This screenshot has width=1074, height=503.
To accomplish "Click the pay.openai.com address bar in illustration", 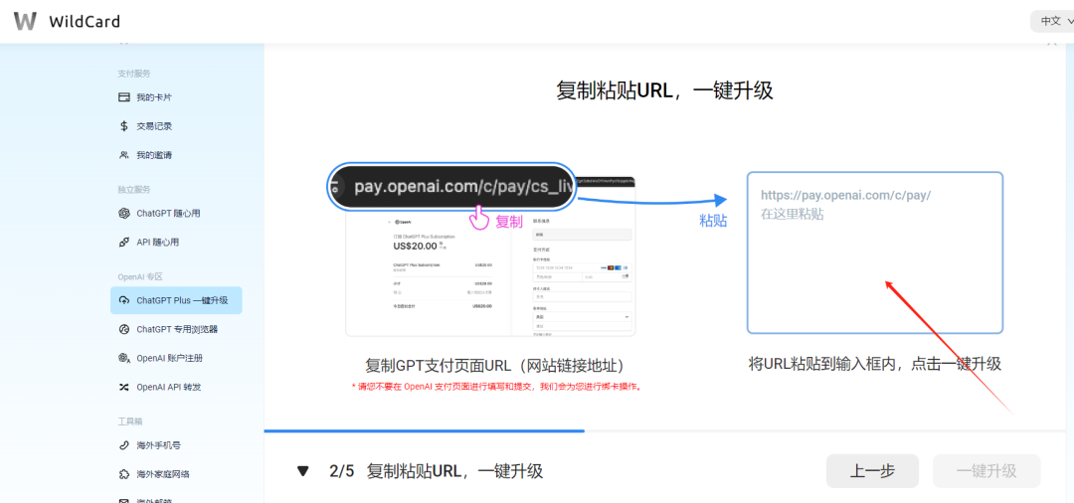I will [x=452, y=186].
